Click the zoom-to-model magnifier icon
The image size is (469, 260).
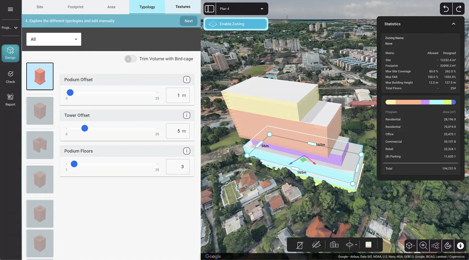(x=423, y=245)
